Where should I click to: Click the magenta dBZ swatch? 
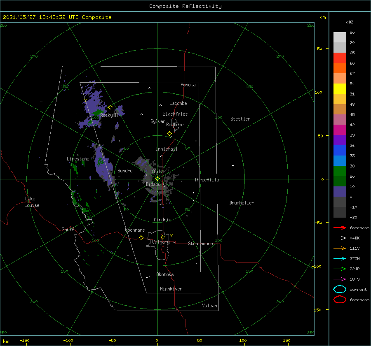tap(340, 130)
